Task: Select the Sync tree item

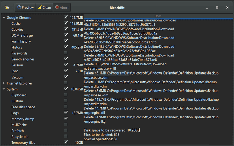Action: coord(15,71)
